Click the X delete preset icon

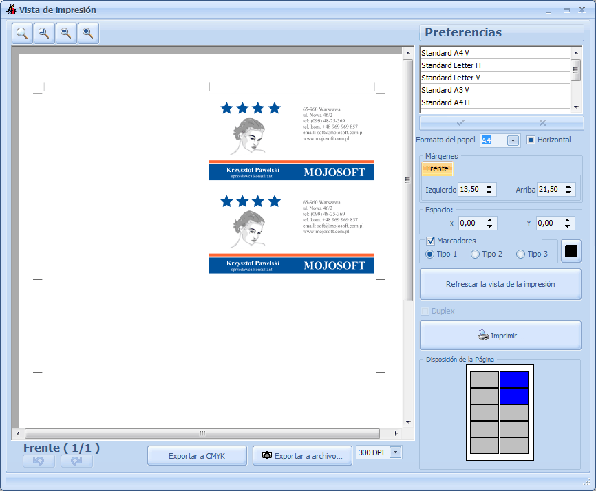(x=542, y=122)
